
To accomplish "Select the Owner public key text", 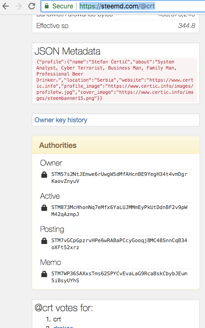I will [120, 178].
